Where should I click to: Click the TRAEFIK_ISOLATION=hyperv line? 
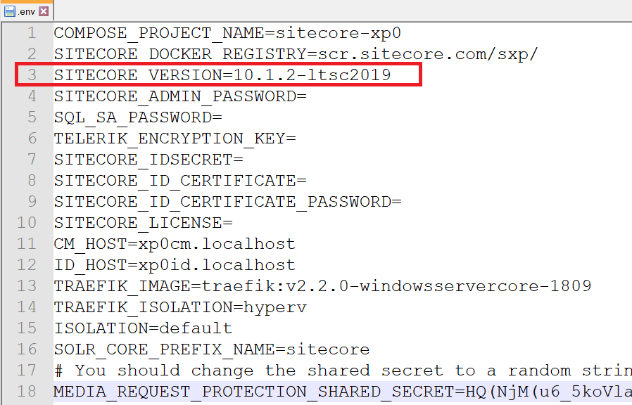pyautogui.click(x=179, y=307)
